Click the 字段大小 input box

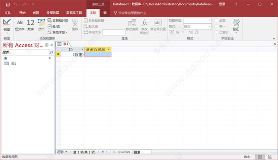point(114,32)
